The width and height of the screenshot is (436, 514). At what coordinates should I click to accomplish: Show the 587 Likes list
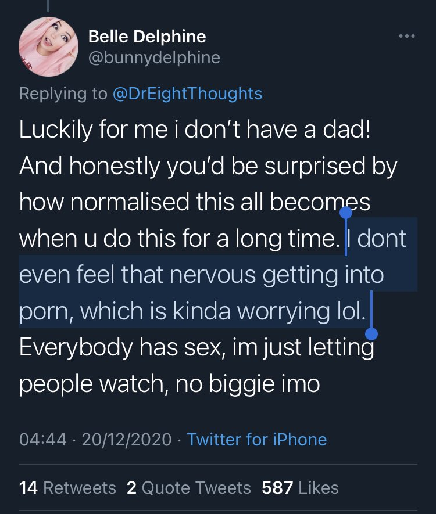[x=300, y=487]
